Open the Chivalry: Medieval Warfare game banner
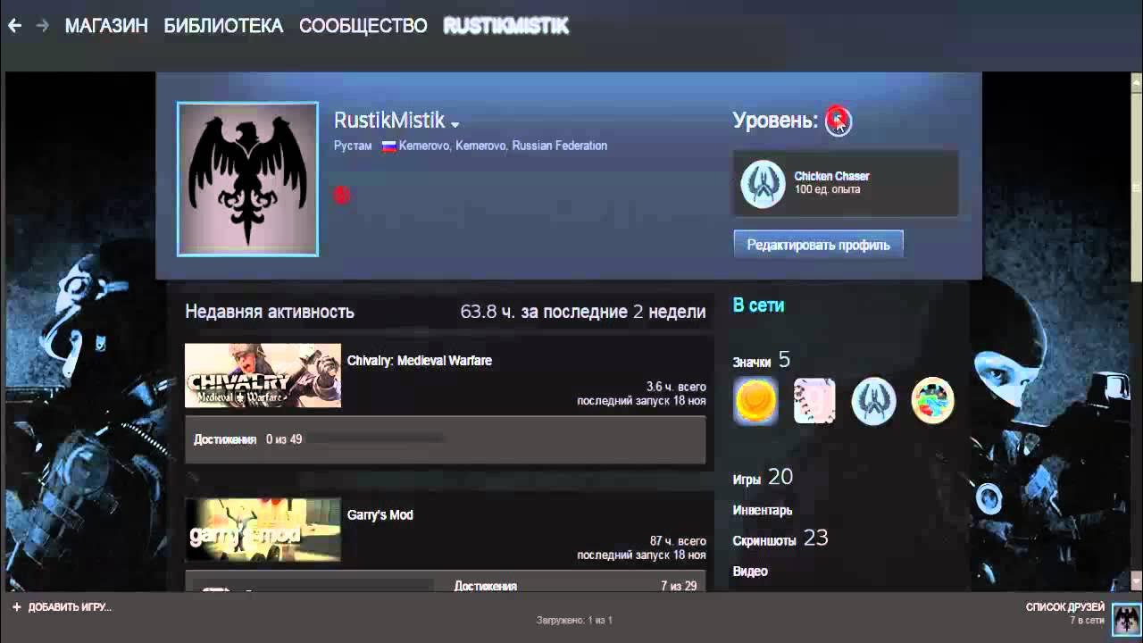This screenshot has width=1143, height=643. click(x=263, y=375)
